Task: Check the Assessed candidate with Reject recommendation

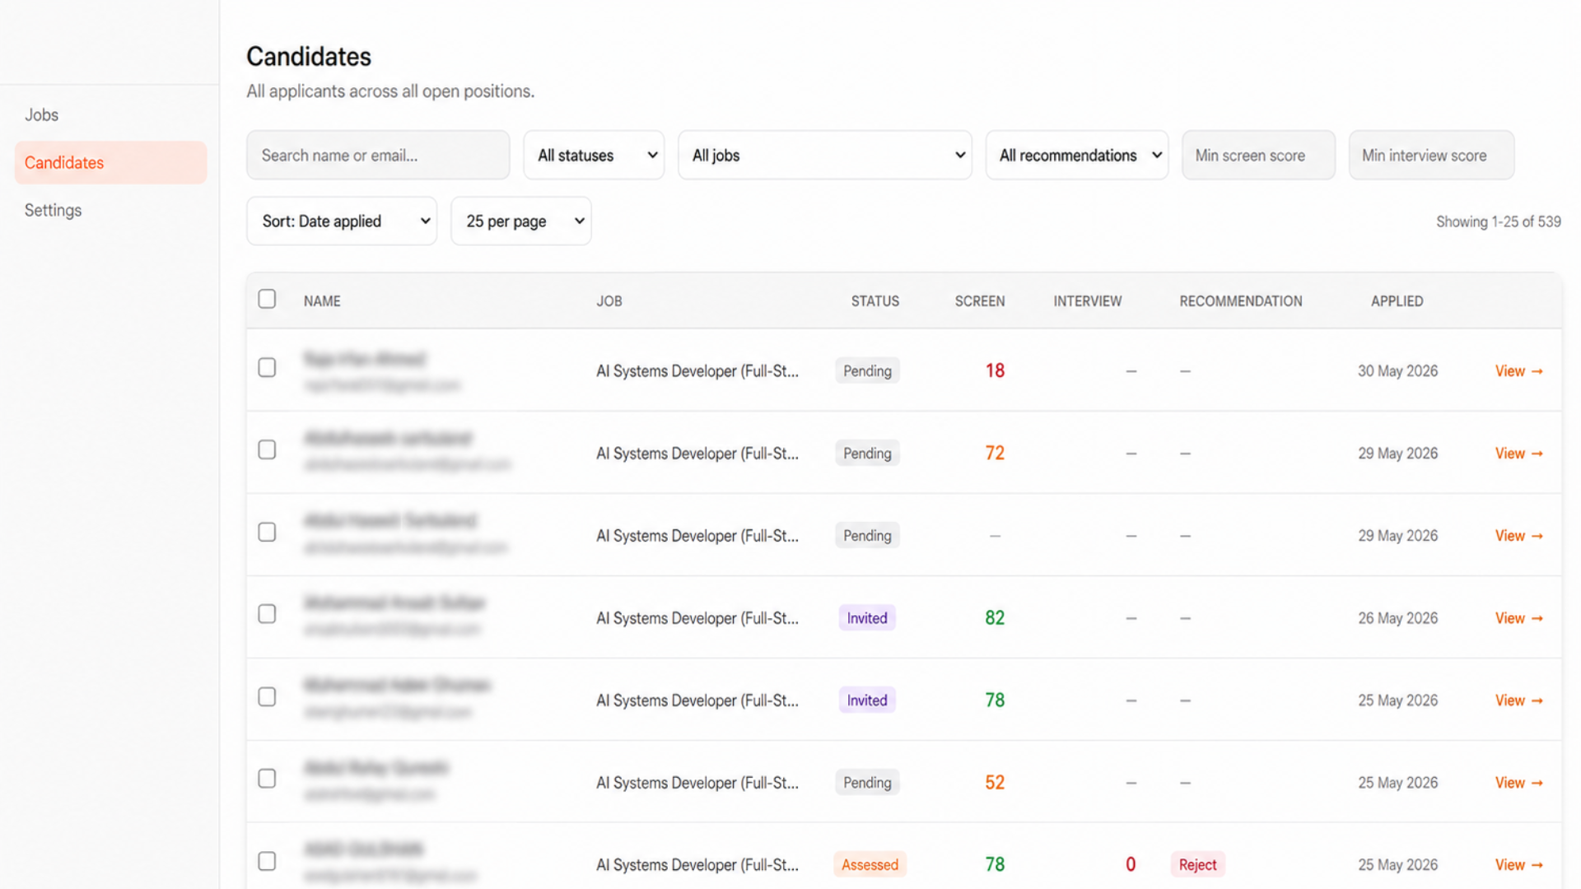Action: 267,861
